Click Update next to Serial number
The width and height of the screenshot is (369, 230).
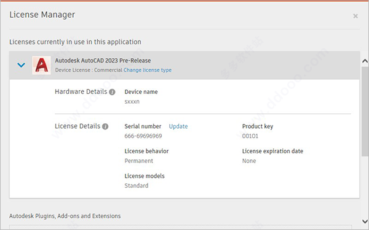click(x=178, y=126)
